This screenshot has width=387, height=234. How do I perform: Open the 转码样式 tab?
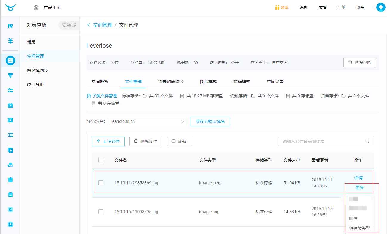[242, 82]
